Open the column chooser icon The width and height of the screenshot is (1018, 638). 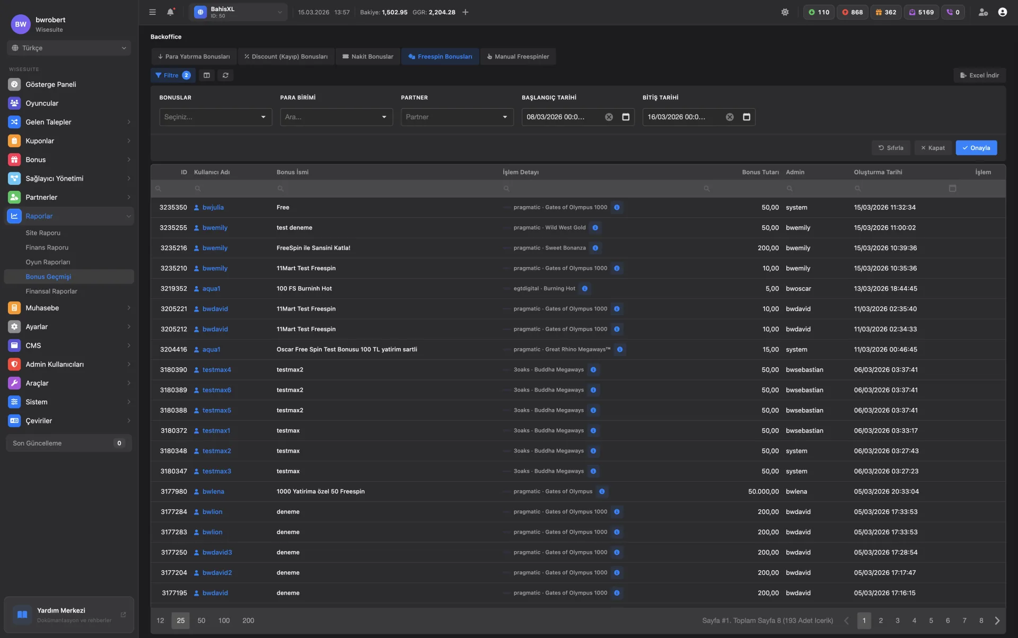(x=207, y=75)
